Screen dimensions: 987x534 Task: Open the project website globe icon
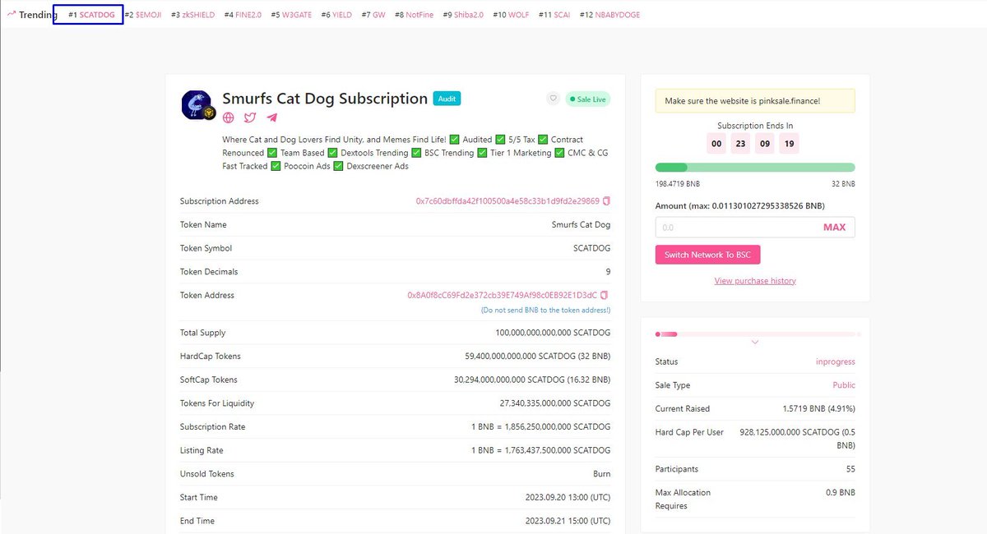[229, 118]
